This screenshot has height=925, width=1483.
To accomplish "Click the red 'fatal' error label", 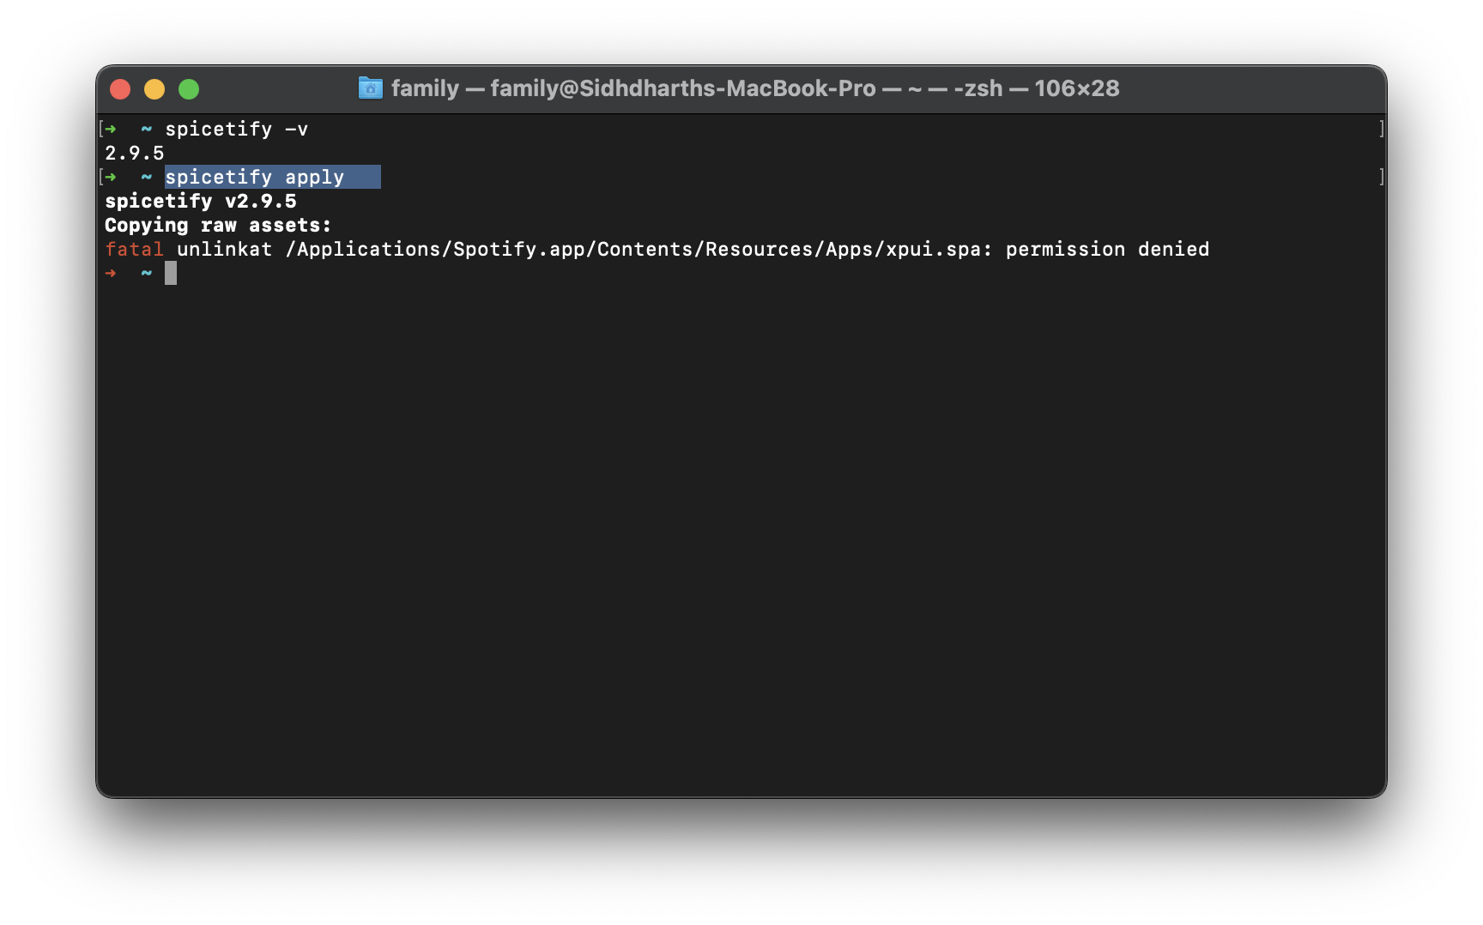I will click(x=134, y=249).
